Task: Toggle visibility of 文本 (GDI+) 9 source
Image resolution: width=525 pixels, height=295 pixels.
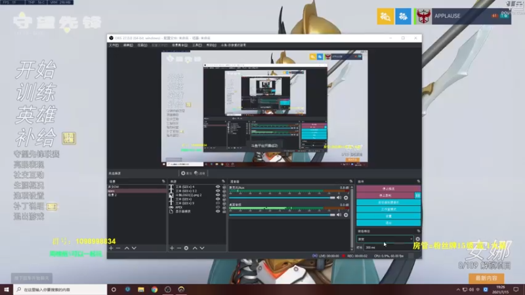Action: point(218,203)
